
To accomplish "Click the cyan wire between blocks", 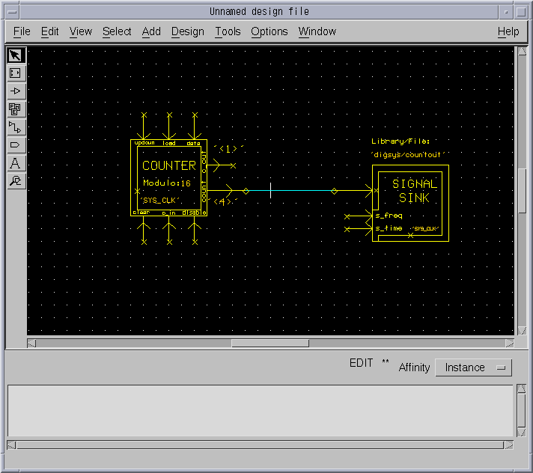I will pyautogui.click(x=299, y=191).
